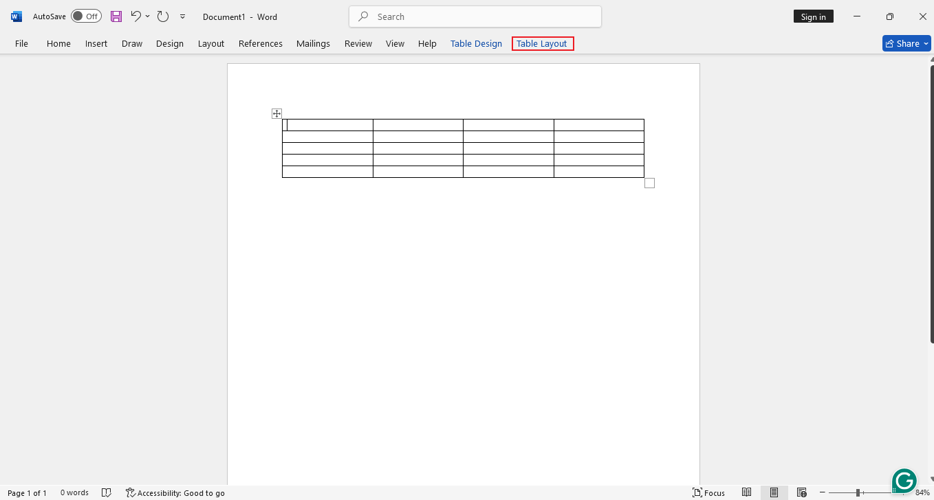The image size is (934, 500).
Task: Click the Undo icon
Action: click(135, 16)
